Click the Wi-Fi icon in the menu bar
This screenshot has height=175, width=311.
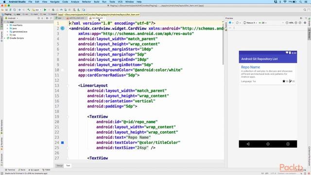click(285, 2)
